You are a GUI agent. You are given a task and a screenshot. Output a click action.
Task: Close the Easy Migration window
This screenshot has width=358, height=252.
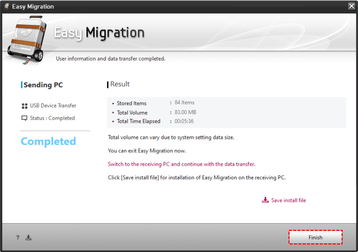pyautogui.click(x=351, y=6)
